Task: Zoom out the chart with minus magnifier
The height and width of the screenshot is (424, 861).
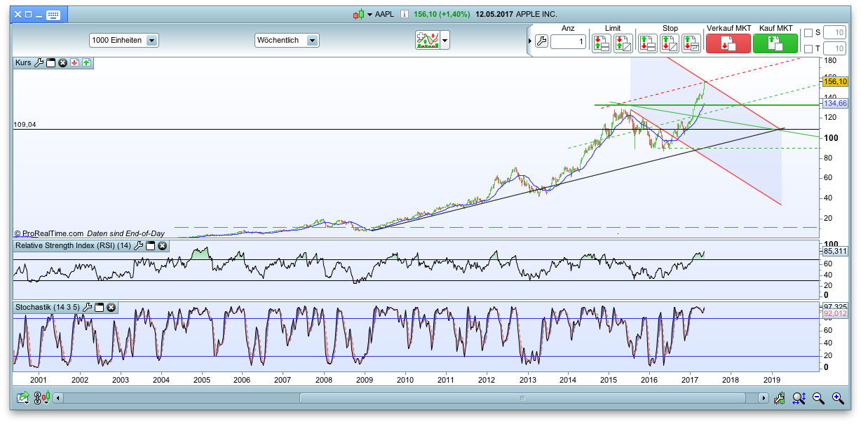Action: [818, 398]
